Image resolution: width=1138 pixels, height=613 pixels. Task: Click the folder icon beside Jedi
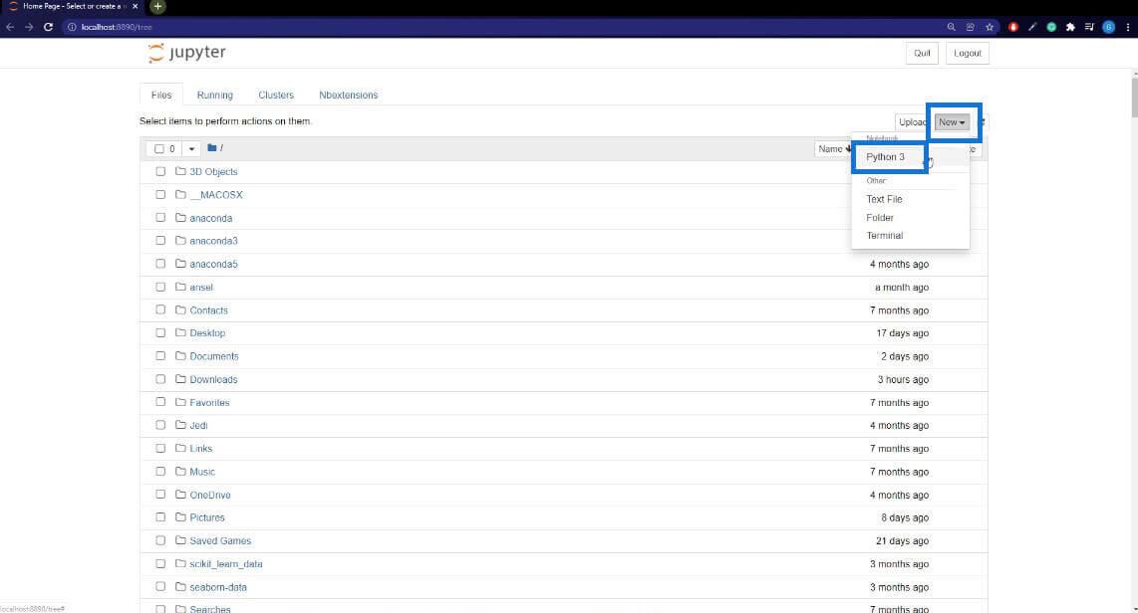click(x=180, y=425)
